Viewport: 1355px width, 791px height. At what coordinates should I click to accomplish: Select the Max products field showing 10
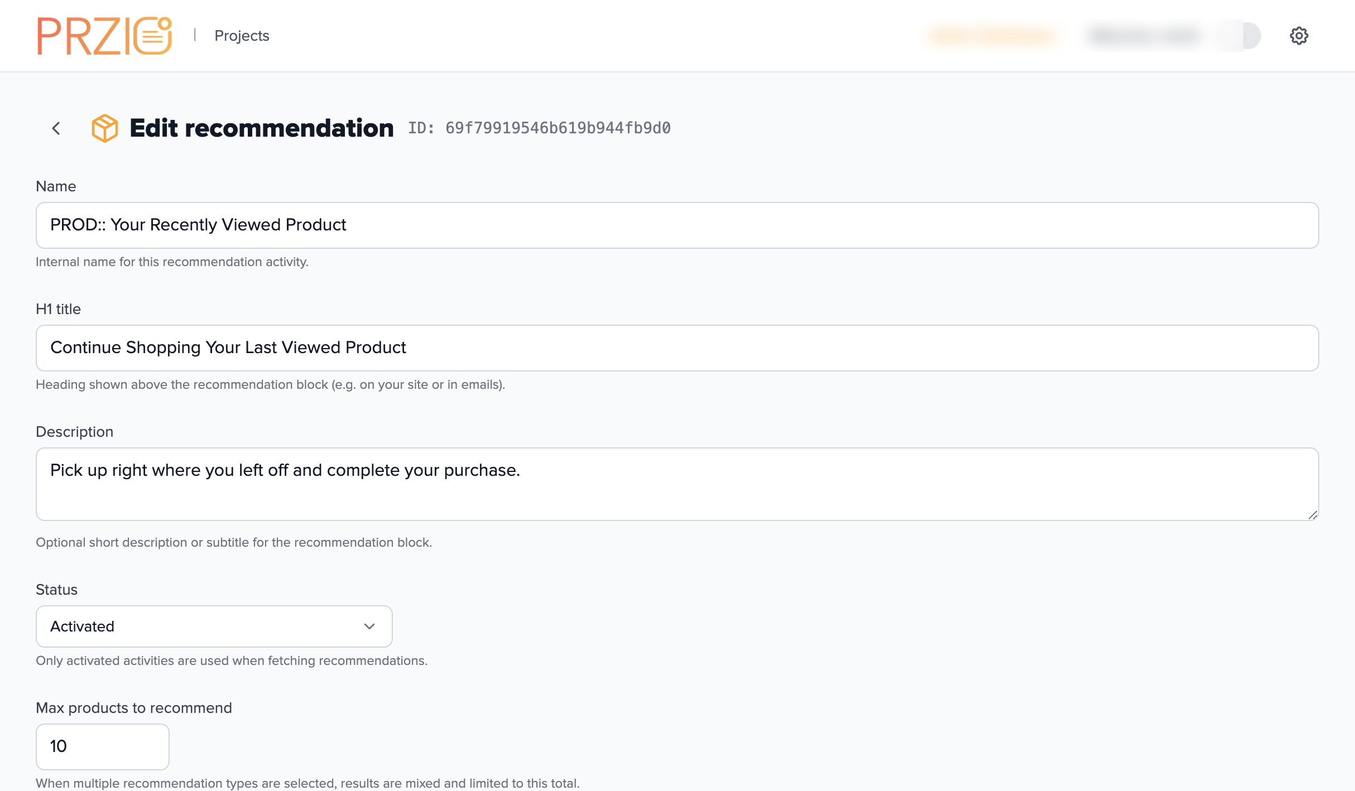point(103,746)
